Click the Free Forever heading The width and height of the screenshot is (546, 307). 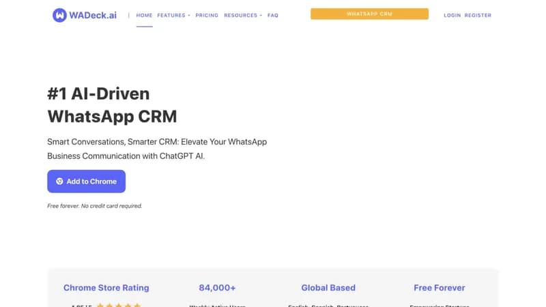click(440, 288)
